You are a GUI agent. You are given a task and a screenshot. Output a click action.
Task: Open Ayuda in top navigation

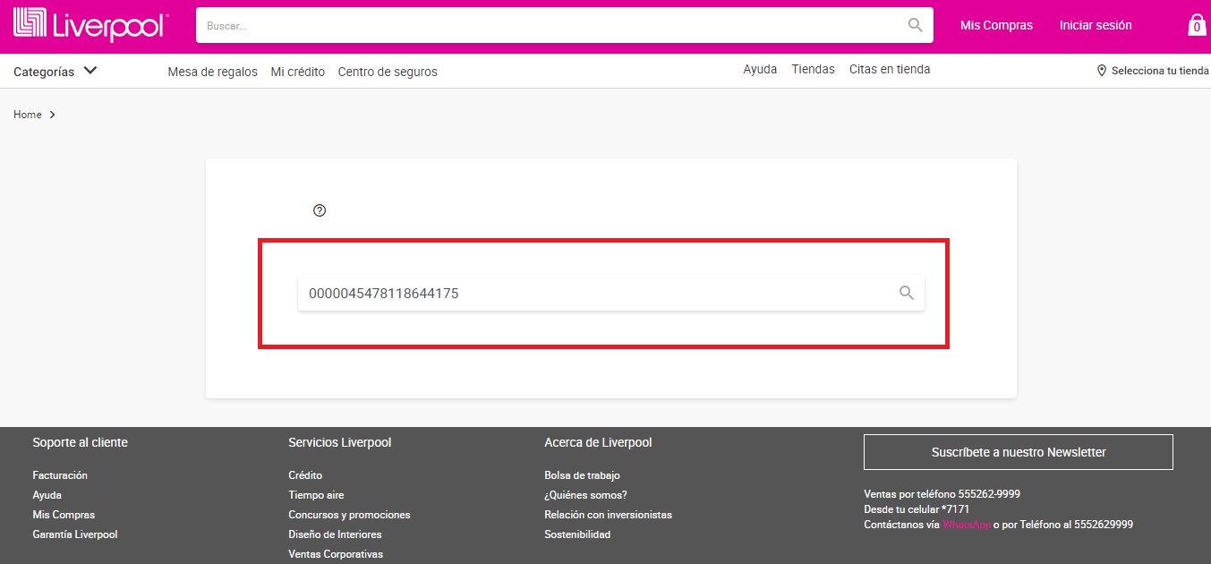click(x=760, y=69)
